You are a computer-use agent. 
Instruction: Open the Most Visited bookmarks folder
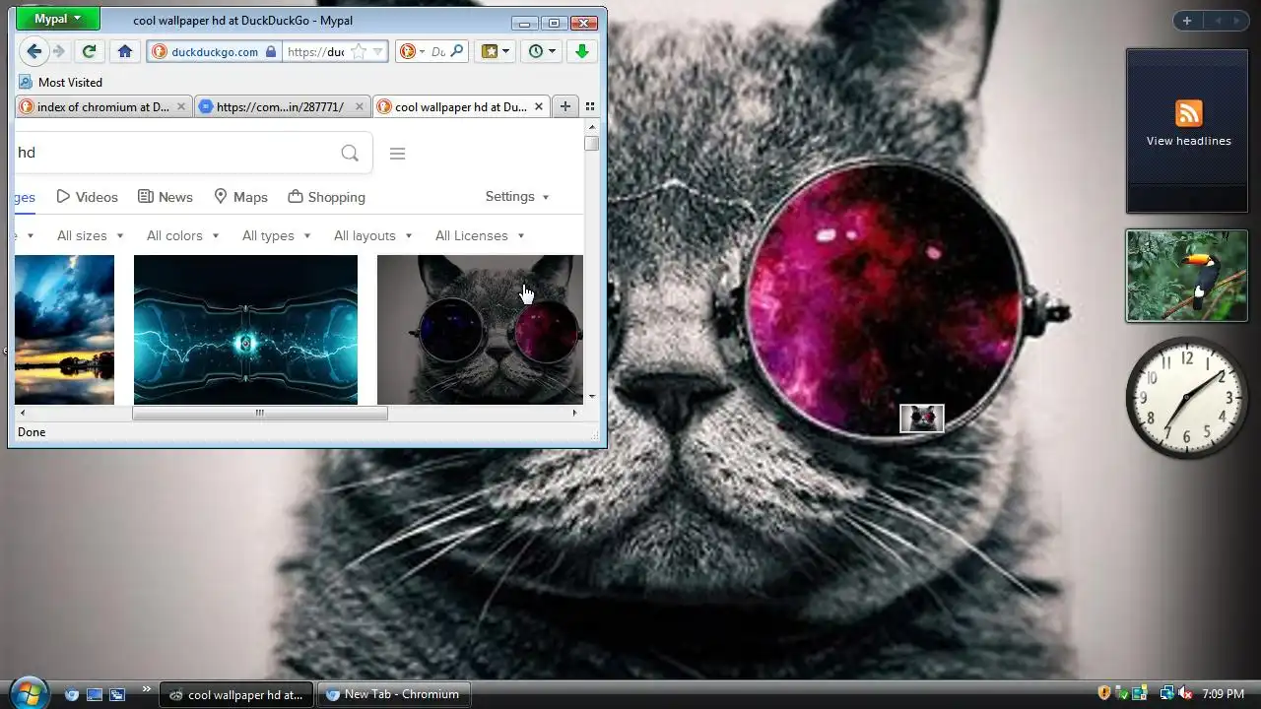61,83
